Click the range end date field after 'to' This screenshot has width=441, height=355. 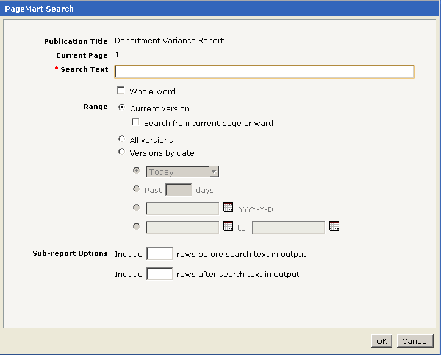coord(289,228)
